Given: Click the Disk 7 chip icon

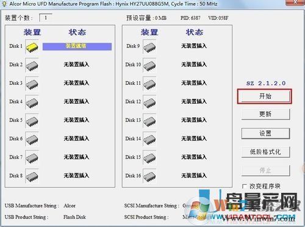Looking at the screenshot, I should coord(32,157).
